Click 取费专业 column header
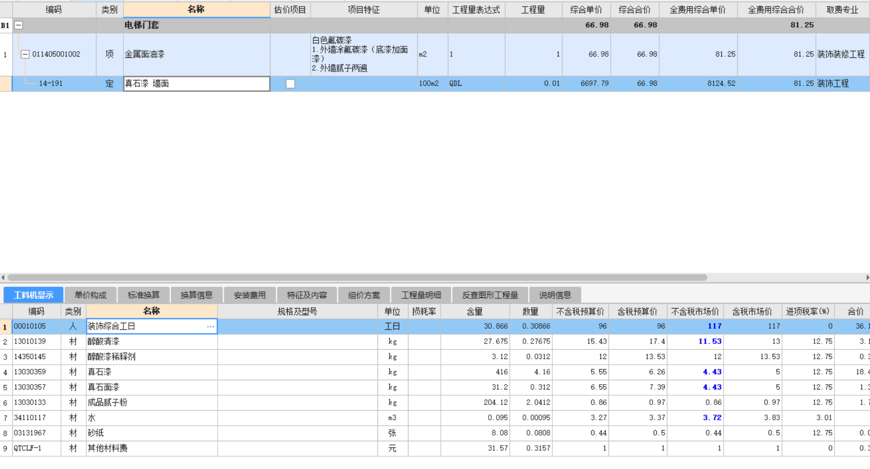Viewport: 870px width, 469px height. 843,10
